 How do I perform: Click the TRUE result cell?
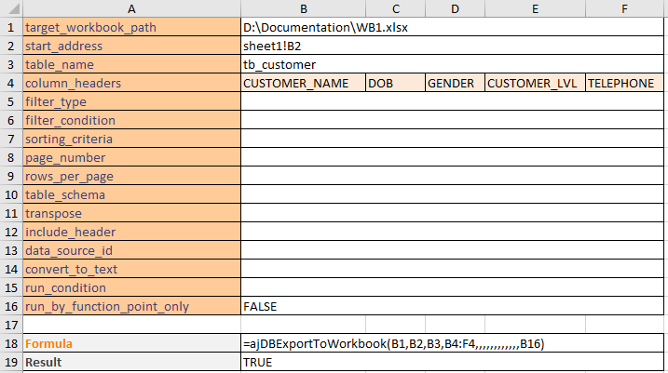[x=452, y=362]
